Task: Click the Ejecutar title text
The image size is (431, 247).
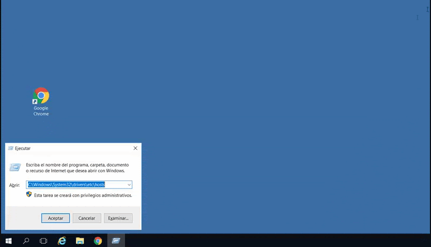Action: [23, 148]
